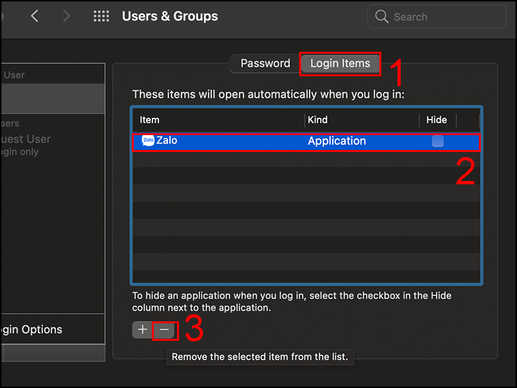Click the forward navigation arrow
Image resolution: width=517 pixels, height=388 pixels.
(66, 16)
